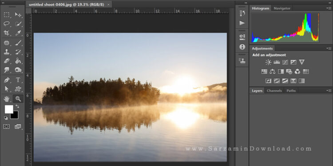Open the History panel icon
The height and width of the screenshot is (166, 333).
[x=242, y=13]
